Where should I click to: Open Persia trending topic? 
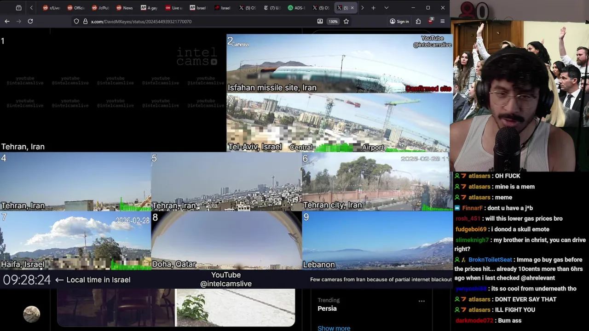(327, 308)
